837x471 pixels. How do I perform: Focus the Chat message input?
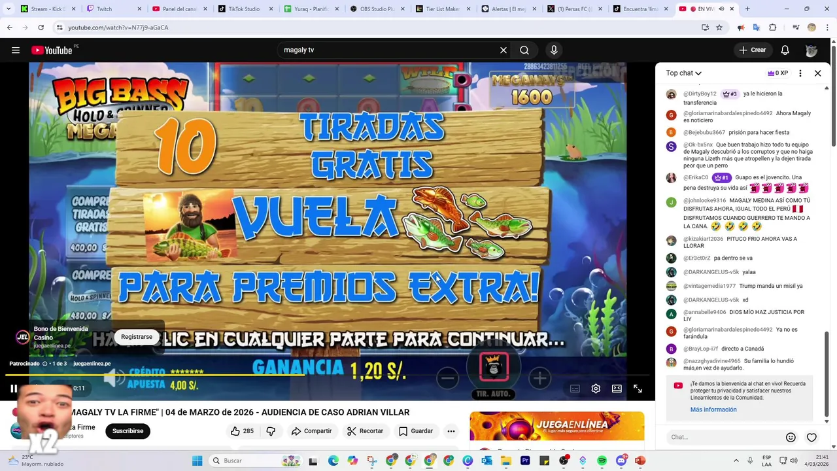click(724, 437)
